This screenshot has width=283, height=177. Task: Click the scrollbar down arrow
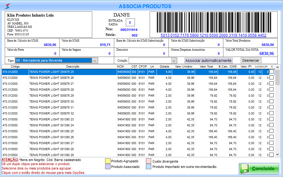[x=278, y=154]
